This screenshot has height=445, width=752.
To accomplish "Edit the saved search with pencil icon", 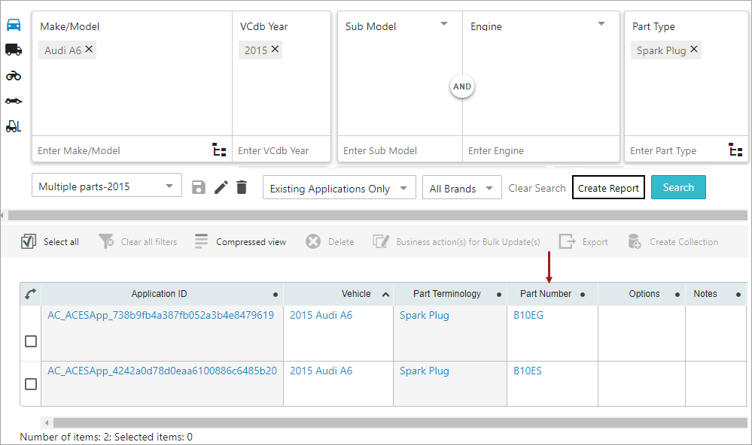I will 221,187.
